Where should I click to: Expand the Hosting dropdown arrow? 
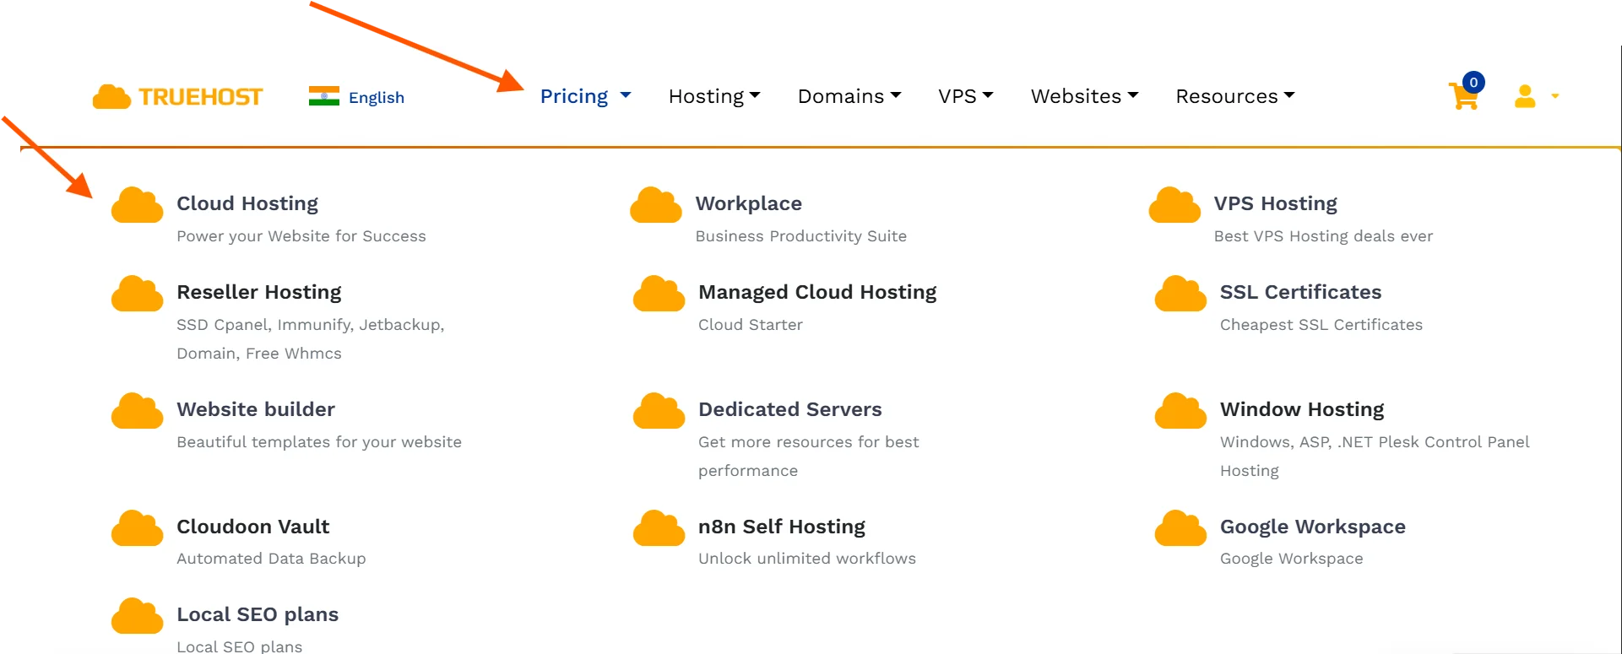pos(755,95)
